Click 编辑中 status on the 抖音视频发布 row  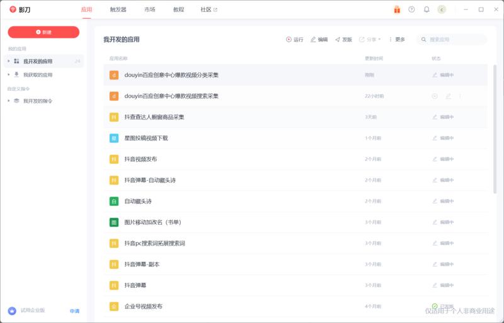443,159
